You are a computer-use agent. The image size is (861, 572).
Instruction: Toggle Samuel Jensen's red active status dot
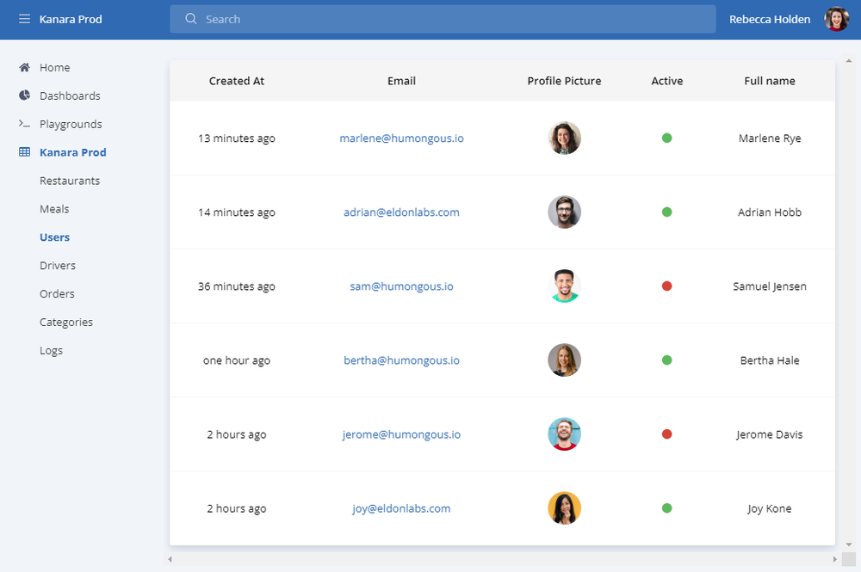coord(666,286)
